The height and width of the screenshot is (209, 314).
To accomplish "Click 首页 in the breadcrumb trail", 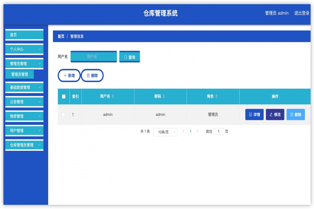I will click(61, 36).
